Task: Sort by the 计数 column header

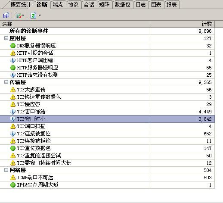Action: (182, 24)
